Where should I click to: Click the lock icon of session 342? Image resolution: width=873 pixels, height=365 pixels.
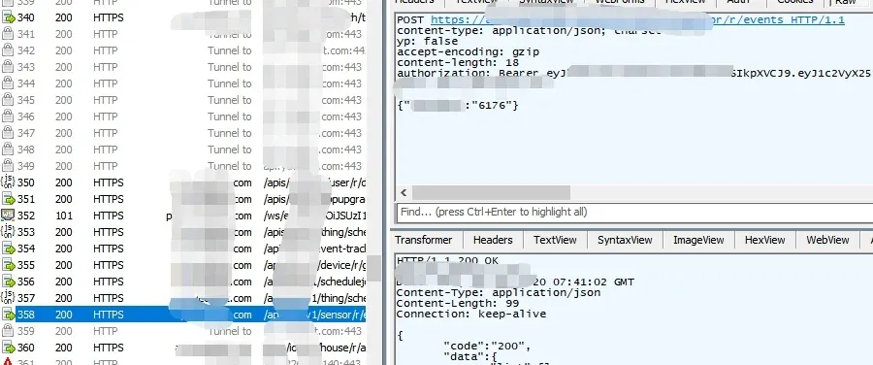coord(8,50)
